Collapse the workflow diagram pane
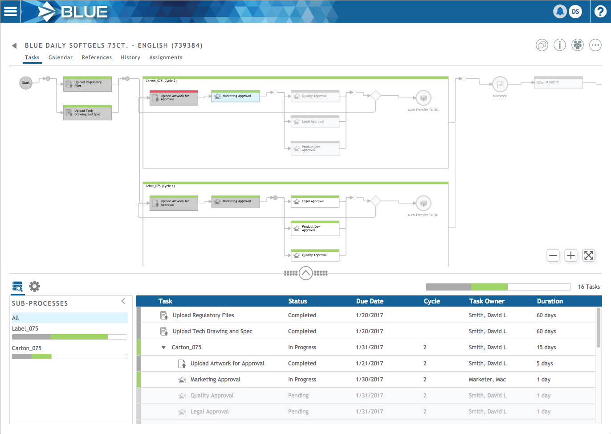Image resolution: width=611 pixels, height=434 pixels. 306,273
